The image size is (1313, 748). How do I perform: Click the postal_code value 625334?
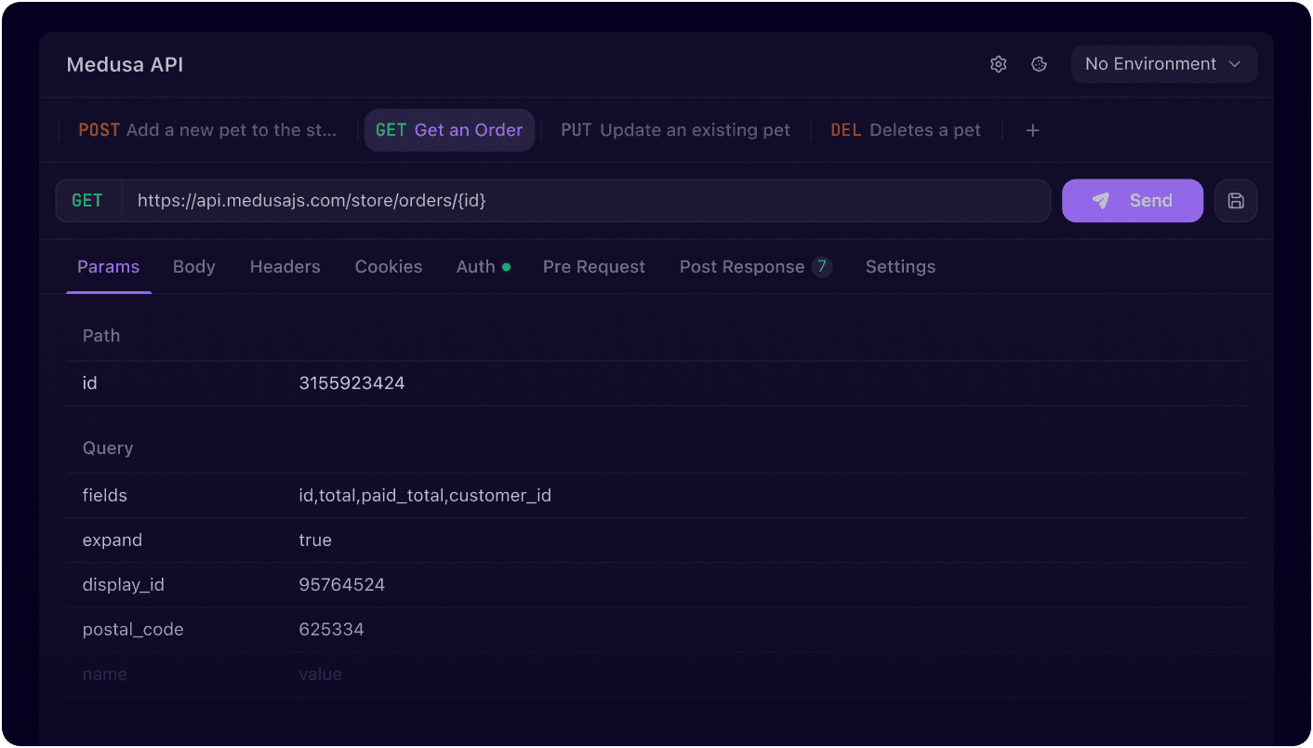click(331, 630)
